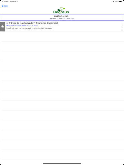The width and height of the screenshot is (124, 165).
Task: Tap the Wi-Fi icon in status bar
Action: pos(113,2)
